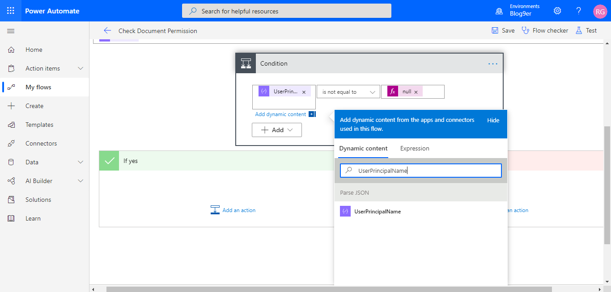This screenshot has width=611, height=292.
Task: Click the Create plus icon in sidebar
Action: point(11,106)
